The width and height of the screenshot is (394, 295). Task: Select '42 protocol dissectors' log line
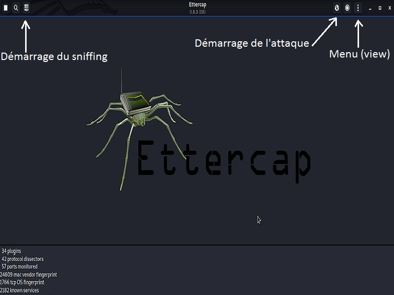(23, 259)
